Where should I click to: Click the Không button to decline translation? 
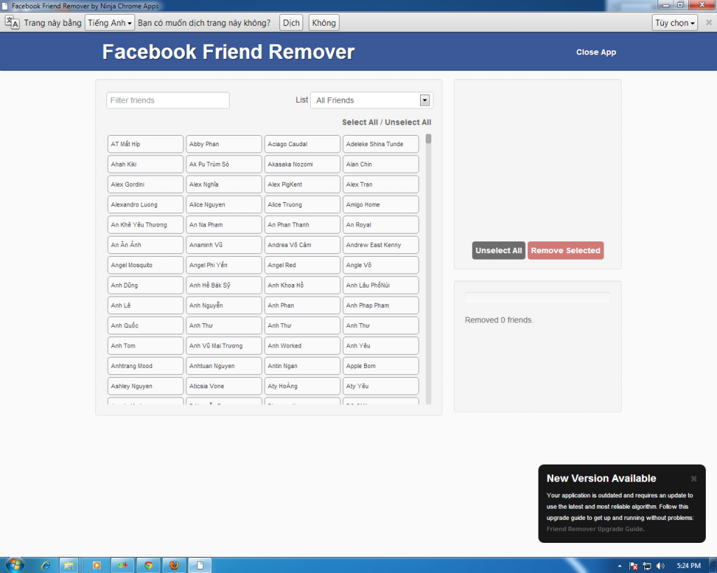pos(323,23)
